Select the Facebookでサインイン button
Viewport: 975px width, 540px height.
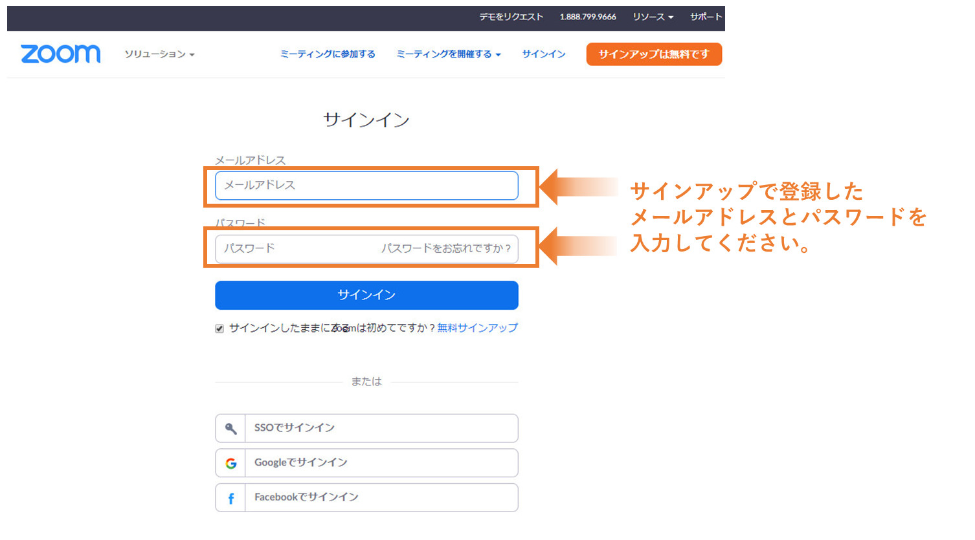point(366,498)
